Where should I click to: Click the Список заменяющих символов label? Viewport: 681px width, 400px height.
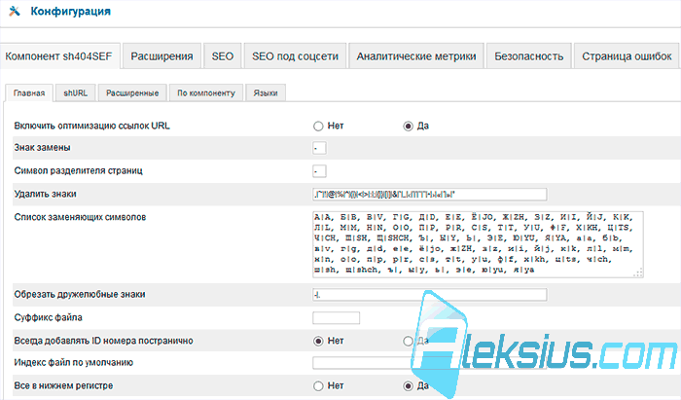click(80, 217)
